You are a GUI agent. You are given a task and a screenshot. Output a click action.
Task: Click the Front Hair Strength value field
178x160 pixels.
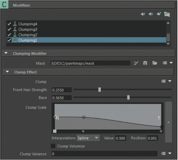coord(62,90)
